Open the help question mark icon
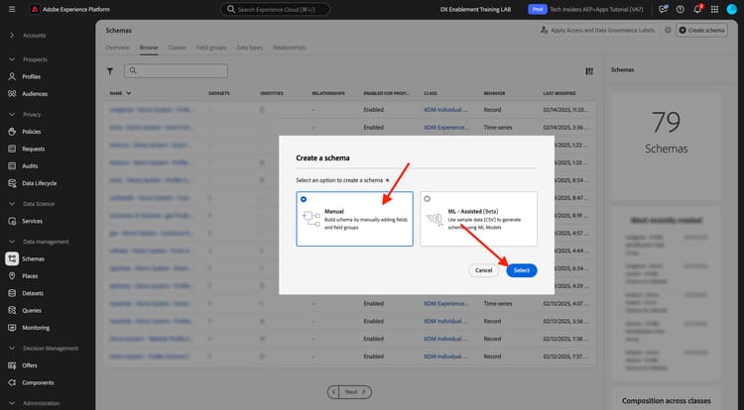This screenshot has width=744, height=410. point(680,10)
